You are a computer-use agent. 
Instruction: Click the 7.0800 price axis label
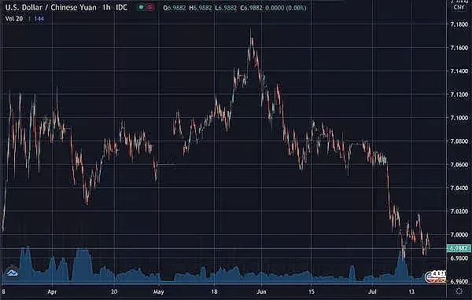click(459, 141)
